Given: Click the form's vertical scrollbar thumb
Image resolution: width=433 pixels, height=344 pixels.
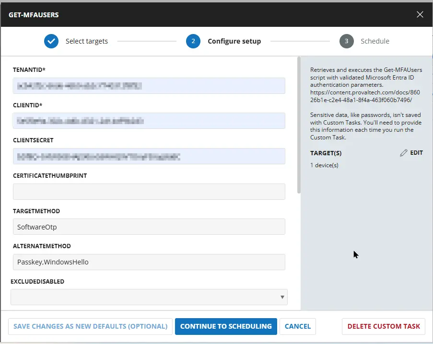Looking at the screenshot, I should pyautogui.click(x=299, y=125).
